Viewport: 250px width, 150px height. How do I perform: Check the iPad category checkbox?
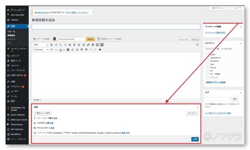coord(208,64)
